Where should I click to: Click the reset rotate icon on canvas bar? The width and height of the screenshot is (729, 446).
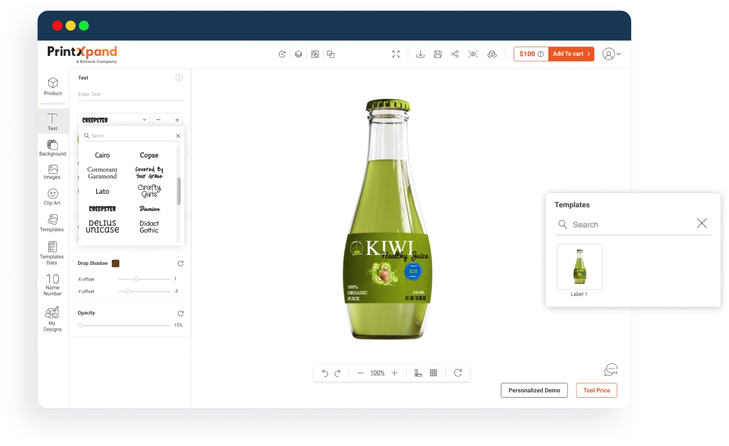coord(458,373)
